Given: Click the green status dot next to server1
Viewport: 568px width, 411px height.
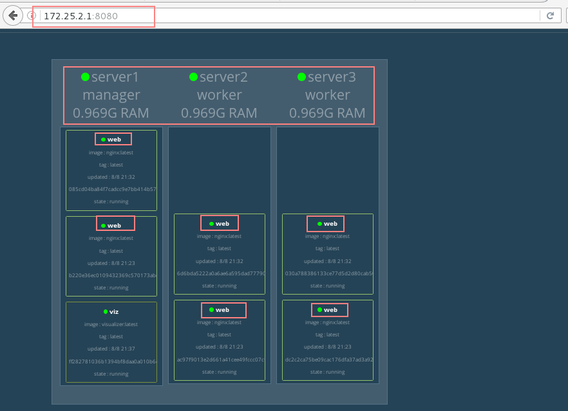Looking at the screenshot, I should tap(85, 77).
